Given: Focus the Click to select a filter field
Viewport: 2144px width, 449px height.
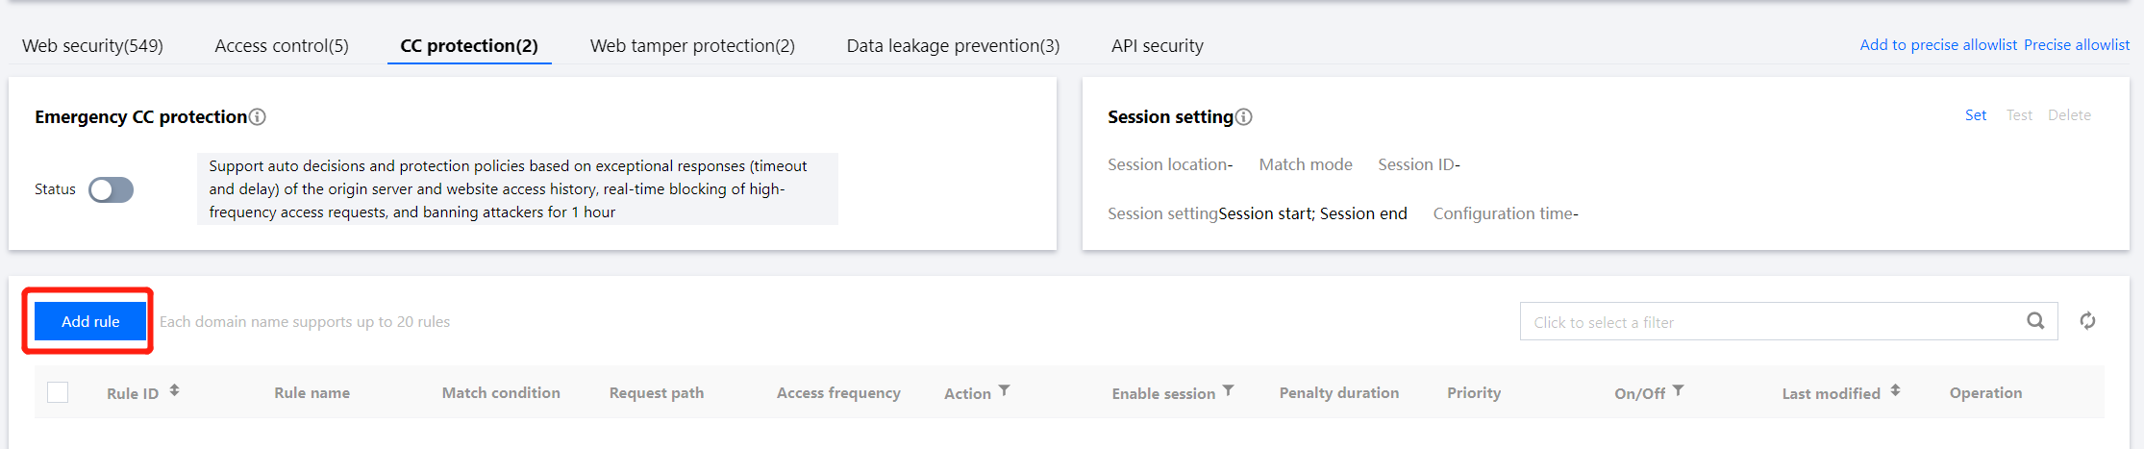Looking at the screenshot, I should click(1769, 322).
